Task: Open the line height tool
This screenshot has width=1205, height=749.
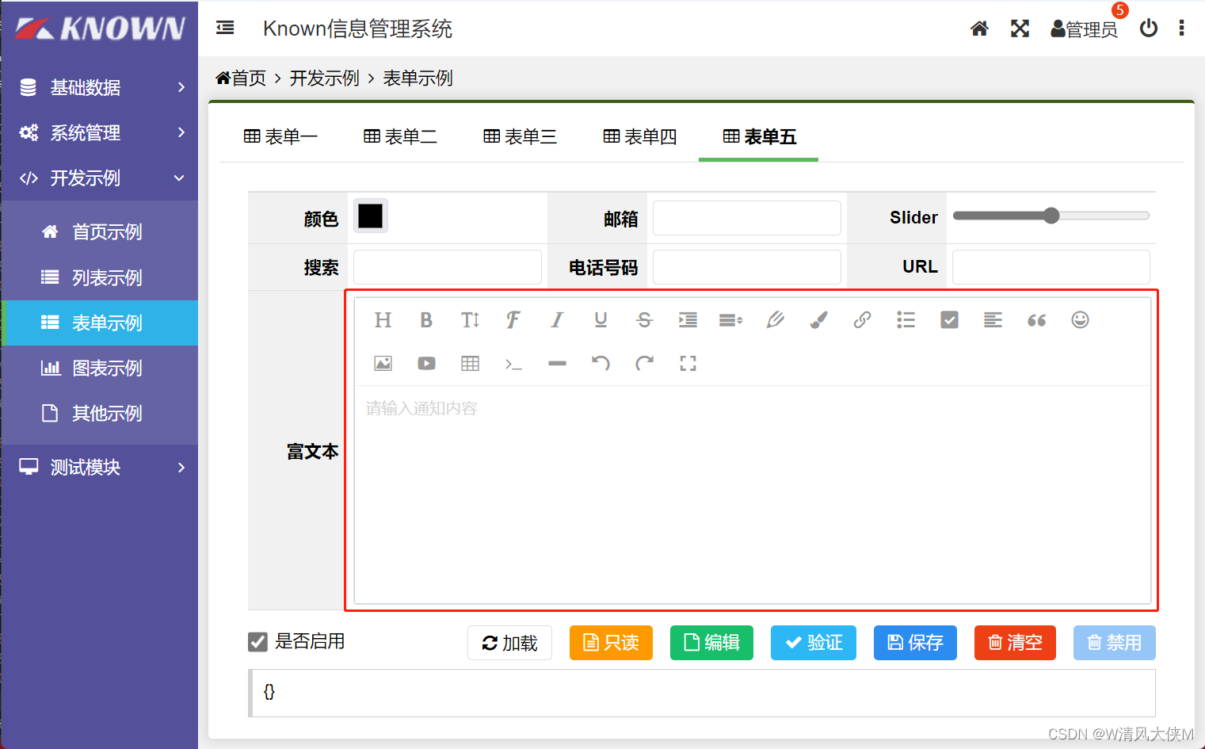Action: click(x=731, y=320)
